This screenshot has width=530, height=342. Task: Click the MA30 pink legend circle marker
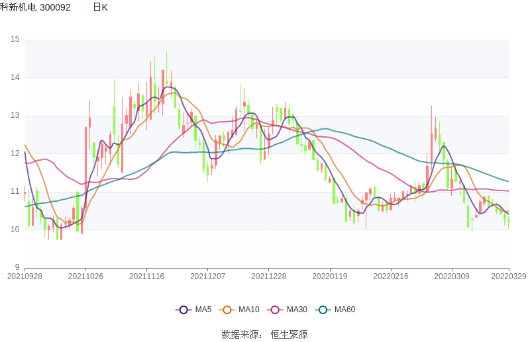click(275, 310)
